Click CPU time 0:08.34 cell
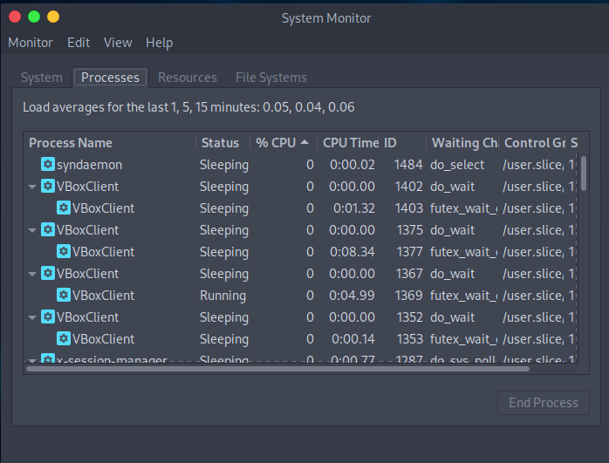The width and height of the screenshot is (609, 463). [x=352, y=252]
